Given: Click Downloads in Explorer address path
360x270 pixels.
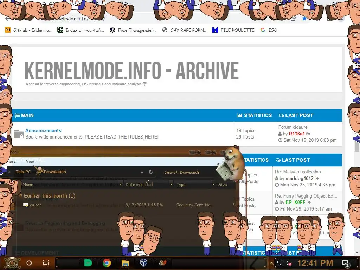Looking at the screenshot, I should (x=55, y=172).
